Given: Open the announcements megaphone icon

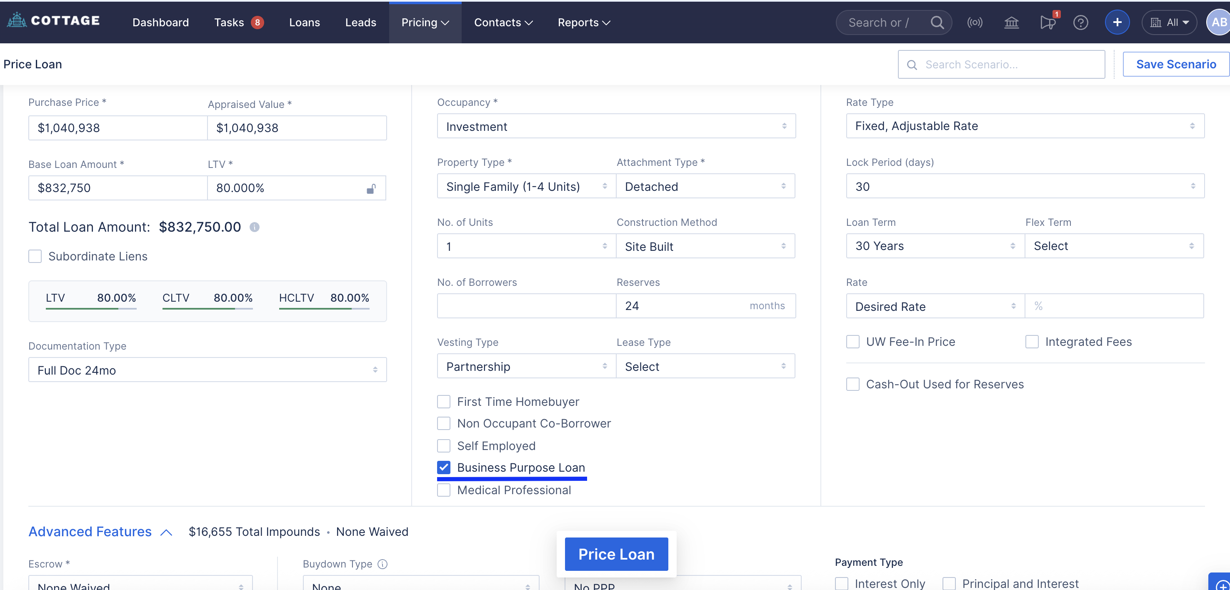Looking at the screenshot, I should pyautogui.click(x=1047, y=22).
